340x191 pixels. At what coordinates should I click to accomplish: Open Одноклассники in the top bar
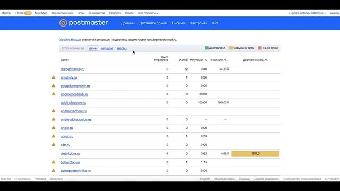(62, 13)
